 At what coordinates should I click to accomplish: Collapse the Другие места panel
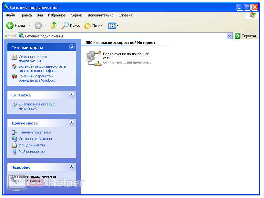pos(72,123)
